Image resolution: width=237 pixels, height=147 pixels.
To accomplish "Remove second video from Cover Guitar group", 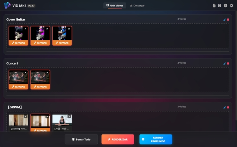I will [47, 29].
